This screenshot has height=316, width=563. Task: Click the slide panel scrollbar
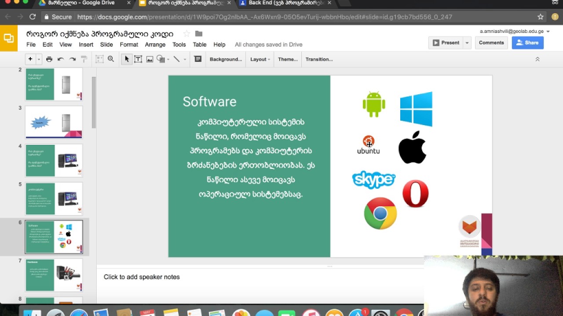point(94,102)
